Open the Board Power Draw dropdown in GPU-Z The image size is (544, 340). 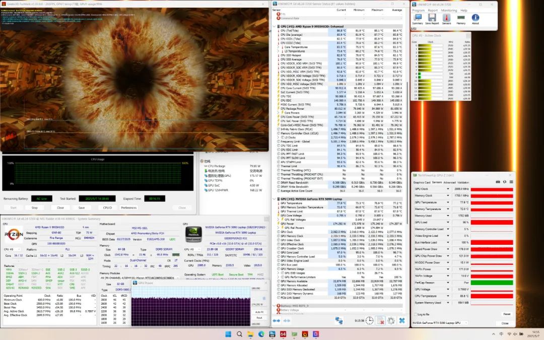coord(448,249)
